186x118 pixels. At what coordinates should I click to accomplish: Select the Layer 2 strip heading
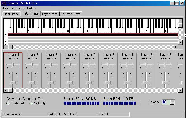coord(32,55)
